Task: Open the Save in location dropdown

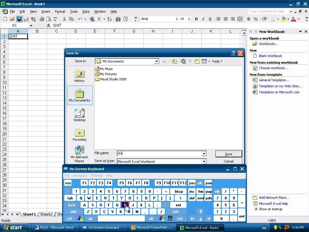Action: 157,61
